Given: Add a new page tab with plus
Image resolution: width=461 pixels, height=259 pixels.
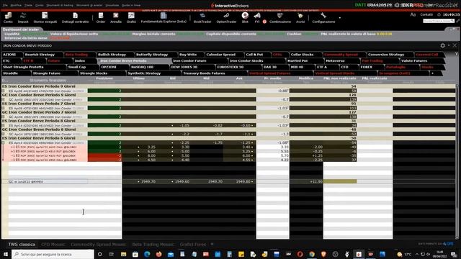Looking at the screenshot, I should (x=432, y=73).
